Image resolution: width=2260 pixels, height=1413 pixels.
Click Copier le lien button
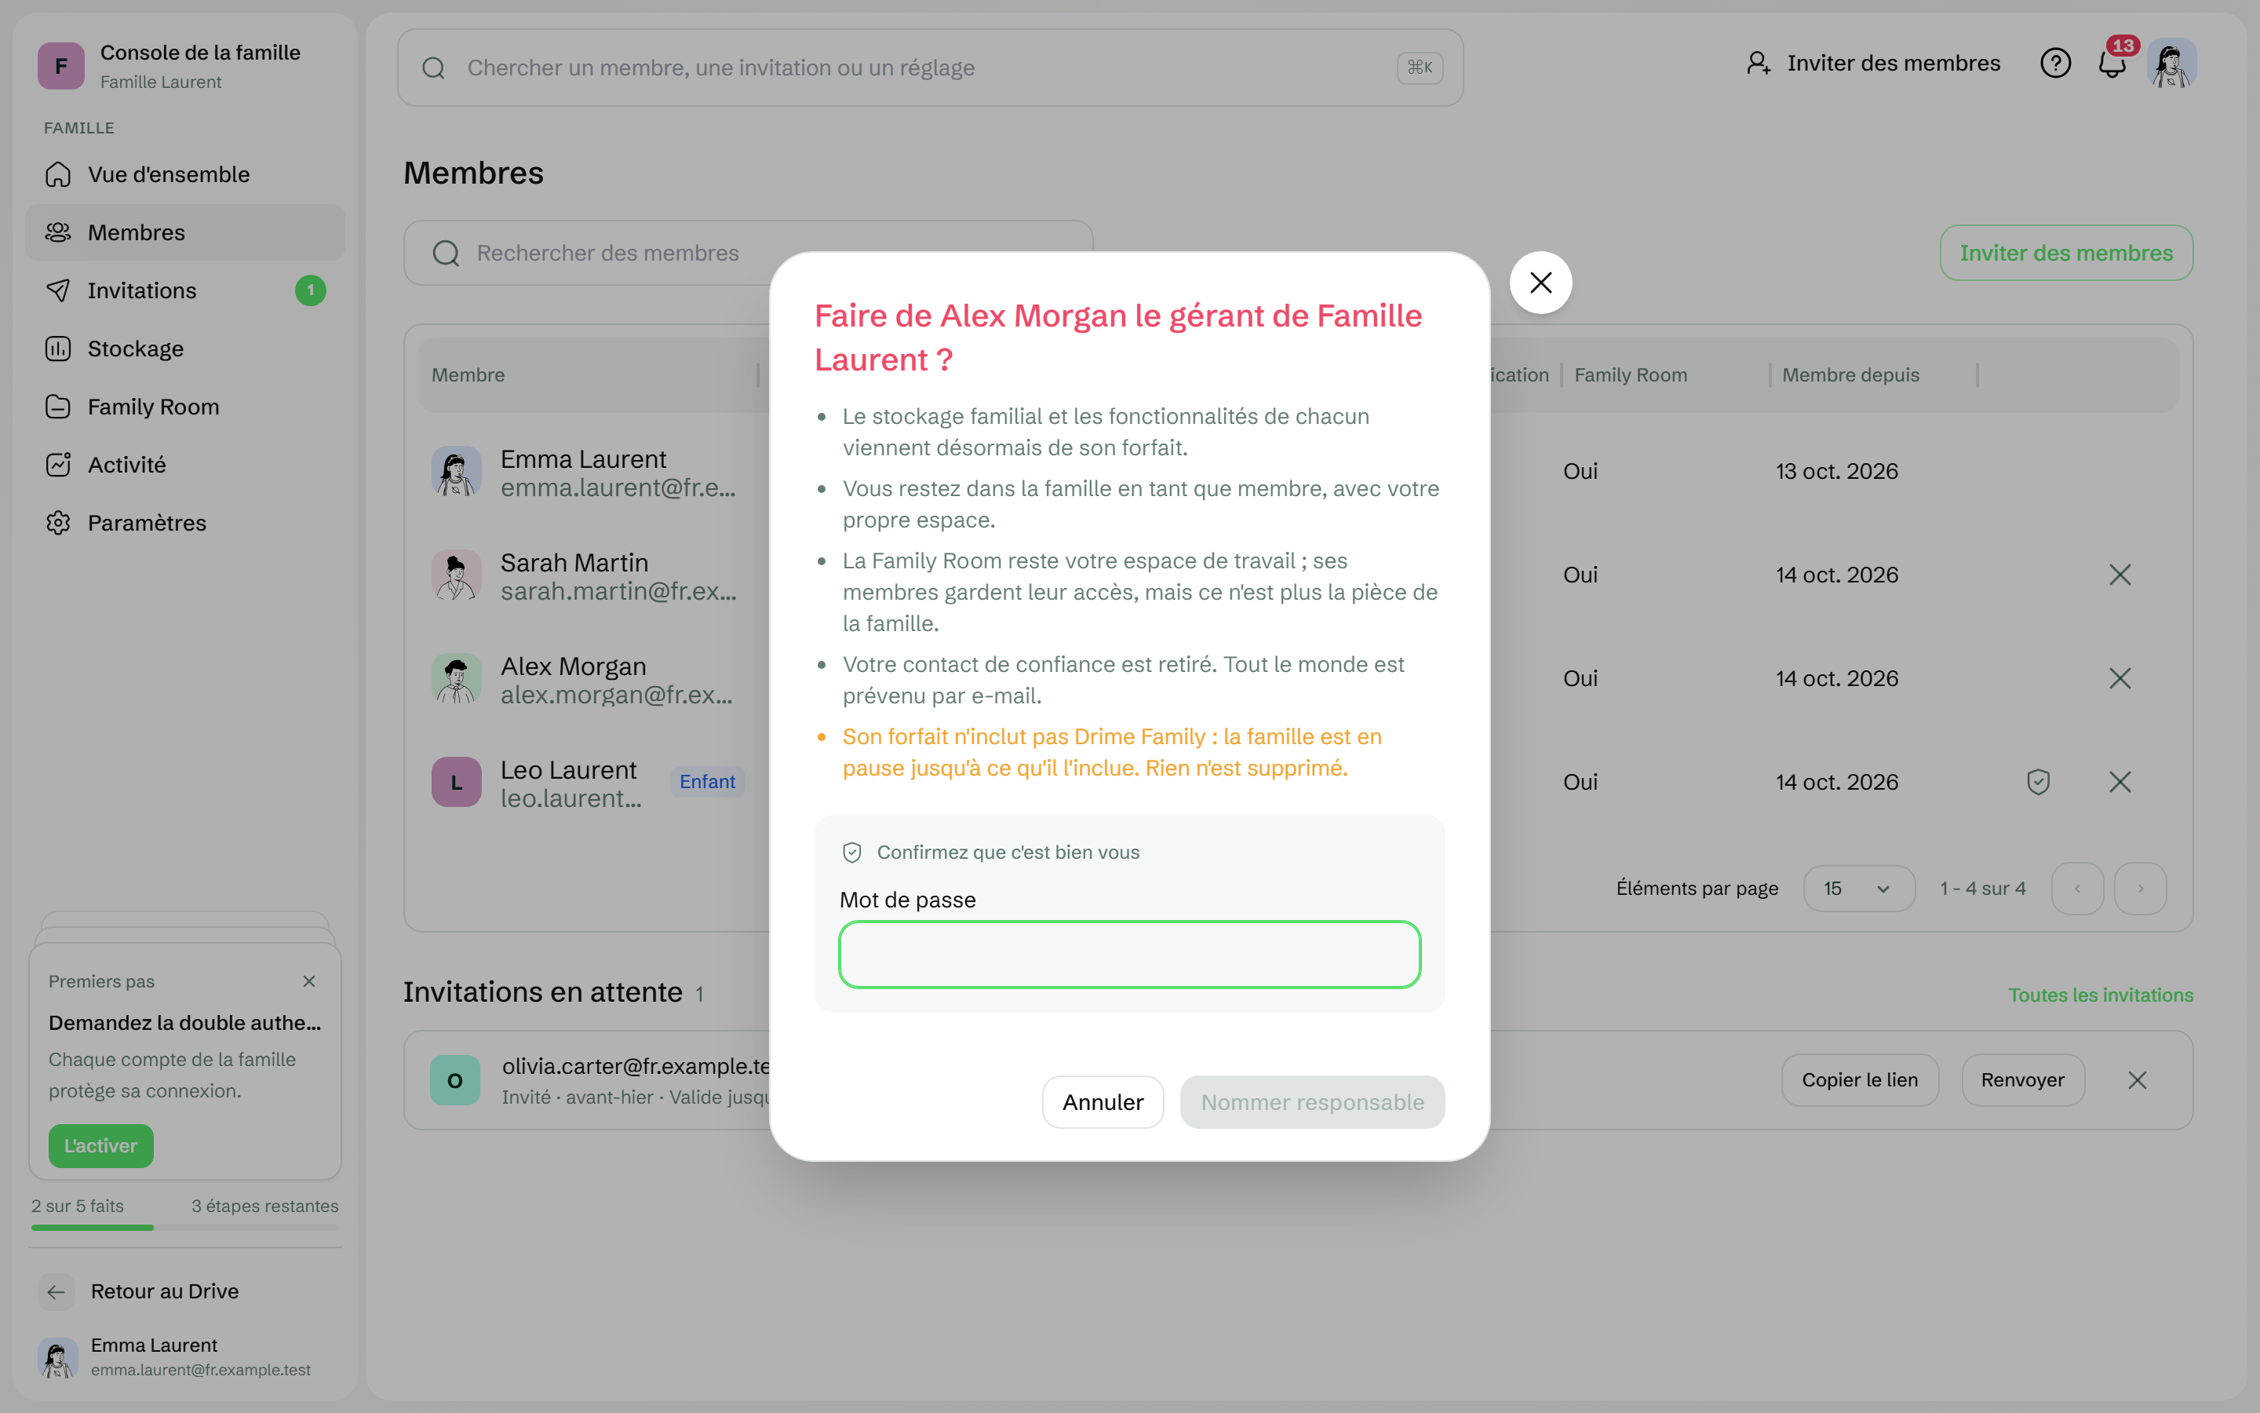pos(1859,1080)
